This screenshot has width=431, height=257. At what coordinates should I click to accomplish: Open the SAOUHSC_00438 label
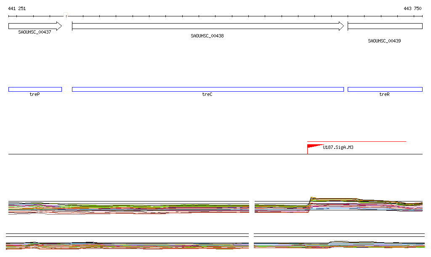[x=207, y=36]
